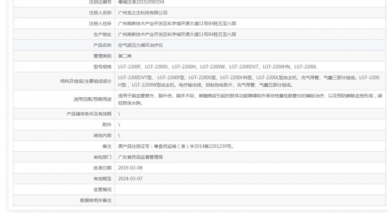Select product name 空气波压力循环治疗仪
The width and height of the screenshot is (388, 214).
[140, 45]
